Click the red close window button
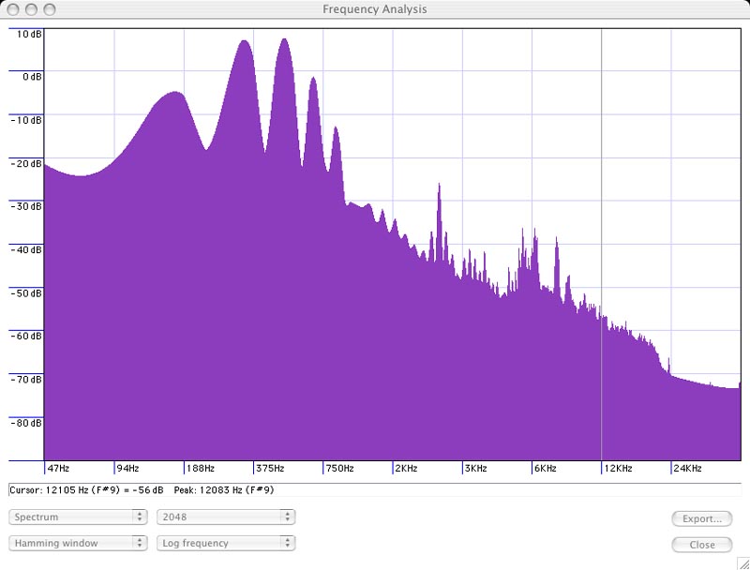 pyautogui.click(x=13, y=9)
